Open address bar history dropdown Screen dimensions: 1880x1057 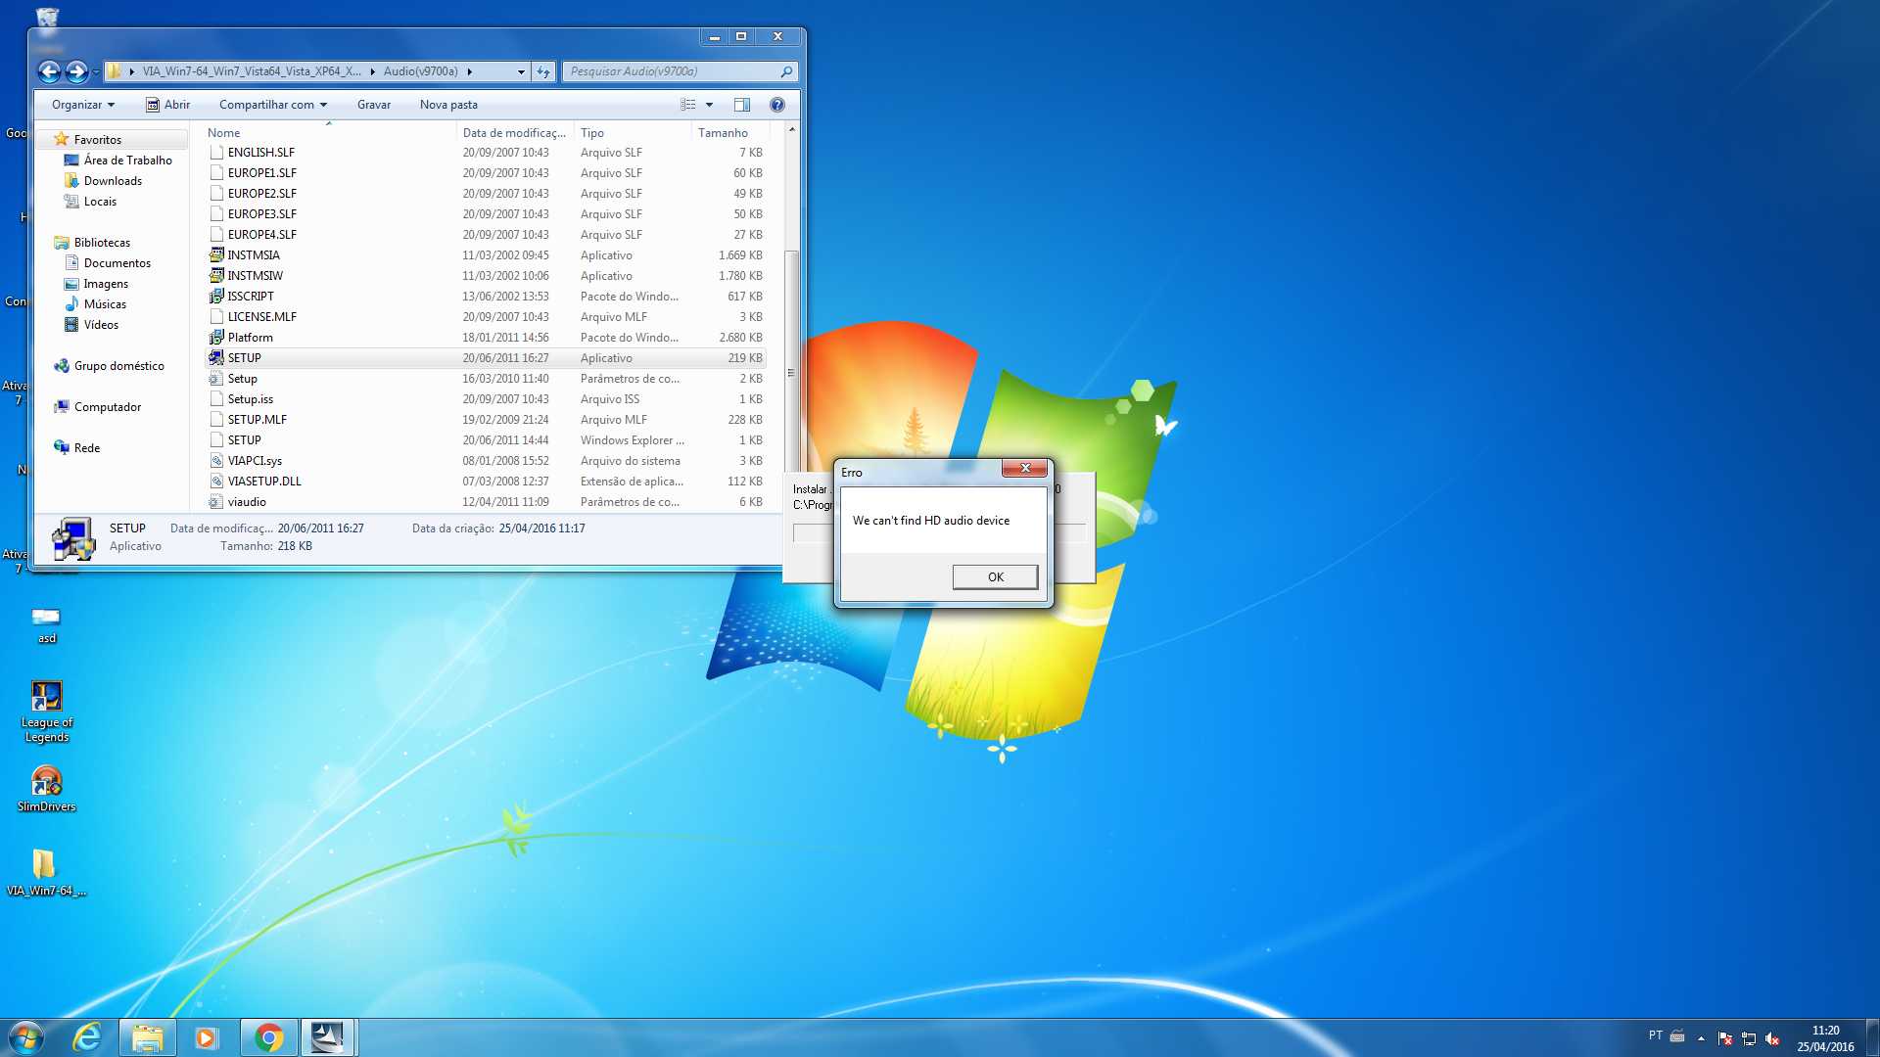pyautogui.click(x=521, y=71)
